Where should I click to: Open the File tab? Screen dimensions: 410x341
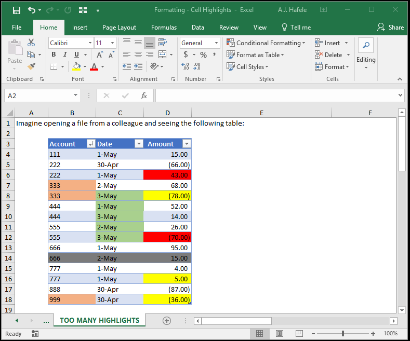(17, 28)
